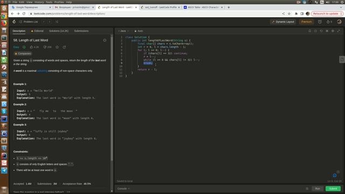This screenshot has height=194, width=345.
Task: Switch to the ASCII Table browser tab
Action: [x=203, y=7]
